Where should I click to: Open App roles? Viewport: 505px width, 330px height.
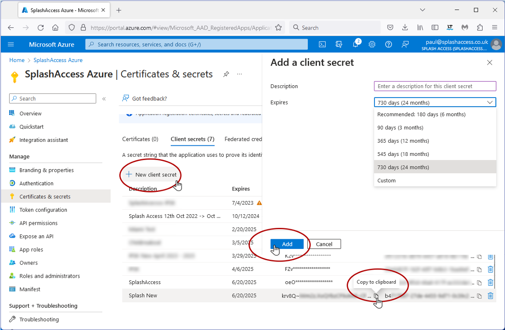point(31,250)
